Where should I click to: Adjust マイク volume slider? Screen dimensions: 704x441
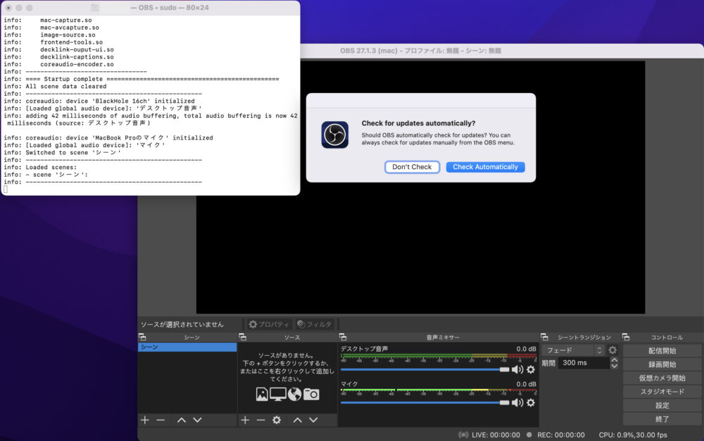pyautogui.click(x=425, y=403)
